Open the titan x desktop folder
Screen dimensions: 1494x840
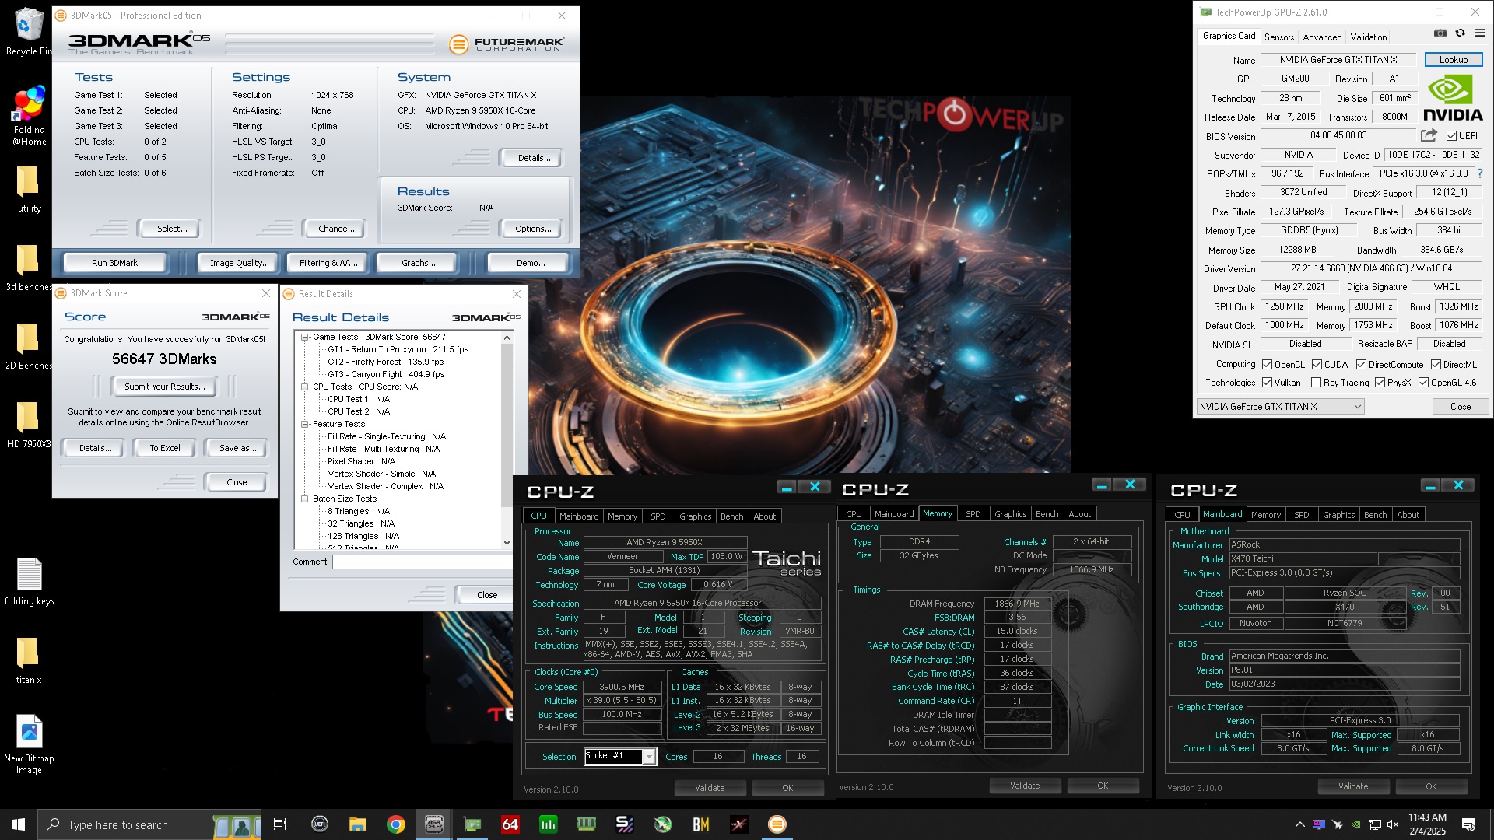29,660
